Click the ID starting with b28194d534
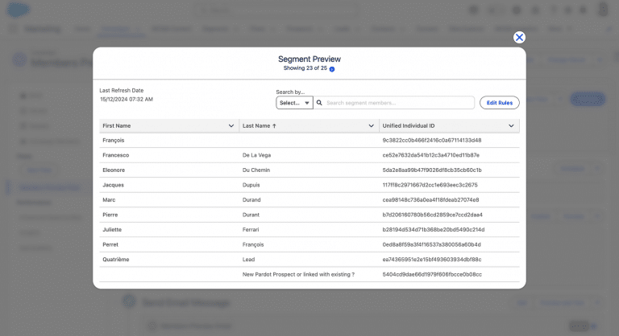The width and height of the screenshot is (619, 336). coord(434,230)
